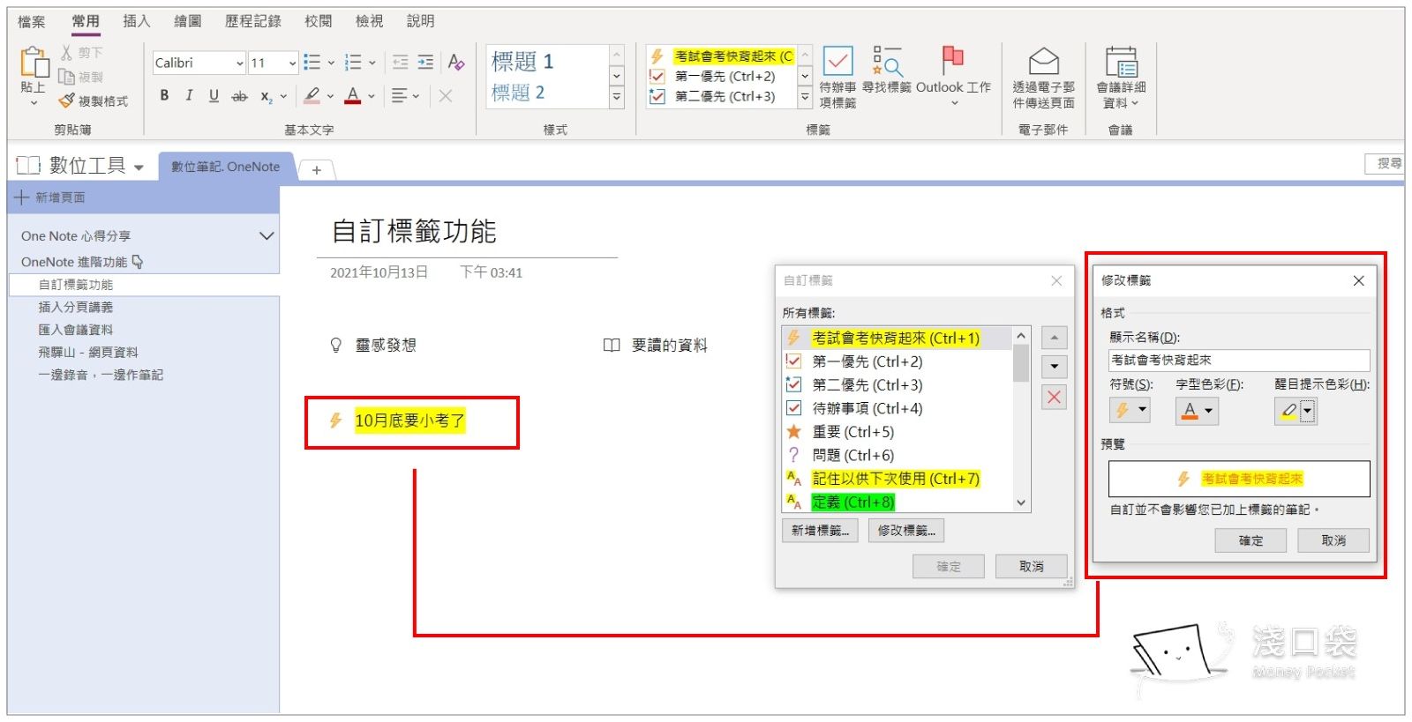Click the To Do tag (待辦事項標籤) icon
The width and height of the screenshot is (1412, 722).
pos(837,78)
